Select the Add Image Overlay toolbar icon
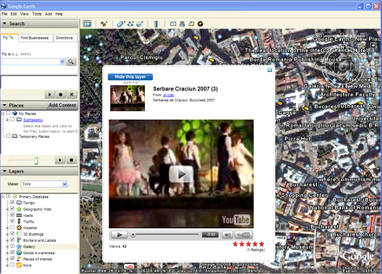Image resolution: width=382 pixels, height=274 pixels. tap(140, 24)
